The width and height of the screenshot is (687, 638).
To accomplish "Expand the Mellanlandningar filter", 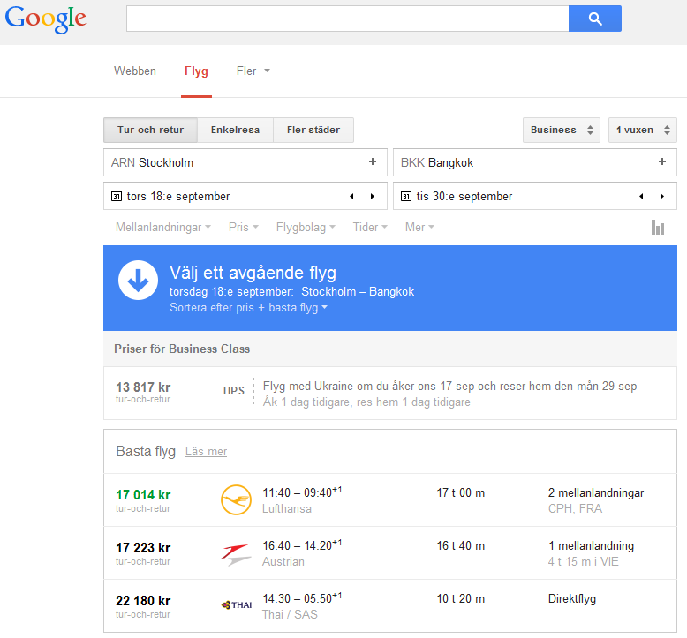I will click(x=162, y=228).
